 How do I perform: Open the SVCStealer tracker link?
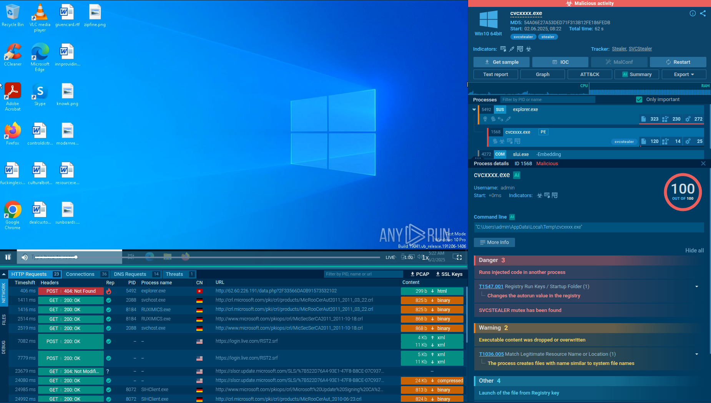tap(640, 49)
